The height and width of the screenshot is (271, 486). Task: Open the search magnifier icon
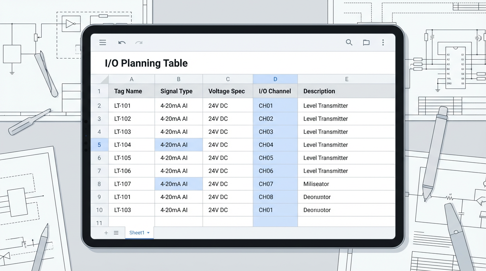click(x=349, y=43)
